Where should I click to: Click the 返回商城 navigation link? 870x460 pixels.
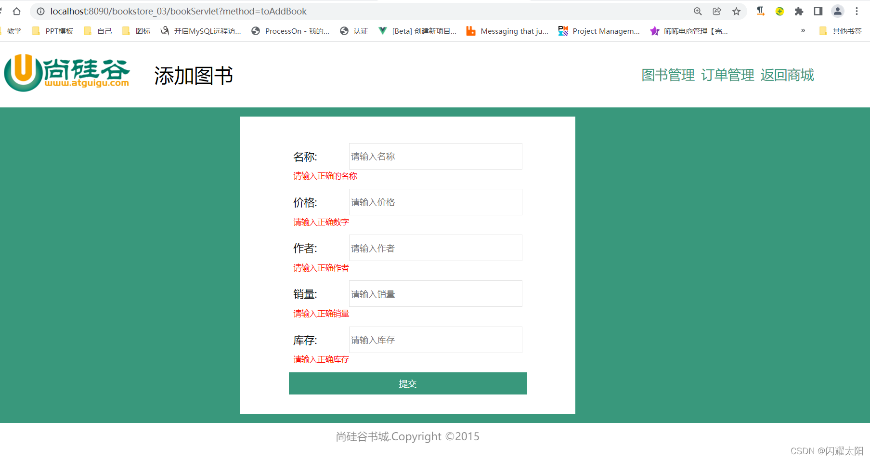(x=787, y=75)
